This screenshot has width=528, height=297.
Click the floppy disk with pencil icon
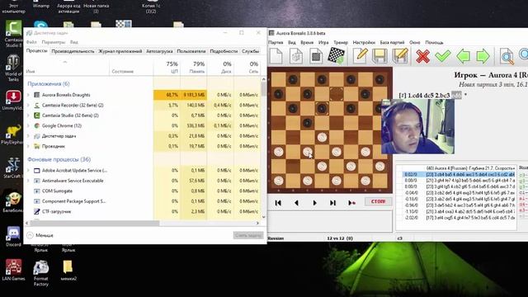point(400,56)
